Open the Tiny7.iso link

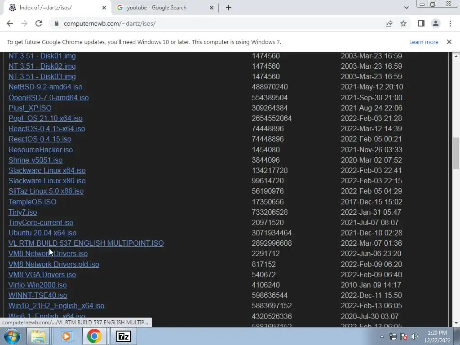pos(22,212)
